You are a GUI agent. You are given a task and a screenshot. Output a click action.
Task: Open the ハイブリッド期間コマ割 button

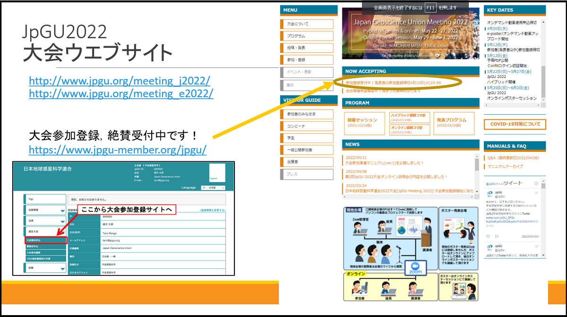pos(410,117)
